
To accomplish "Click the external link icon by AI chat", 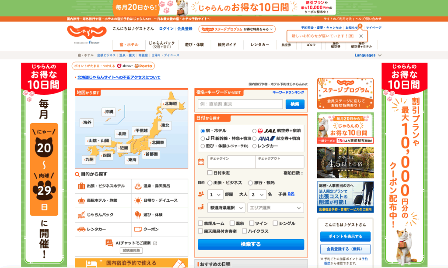I will click(155, 243).
